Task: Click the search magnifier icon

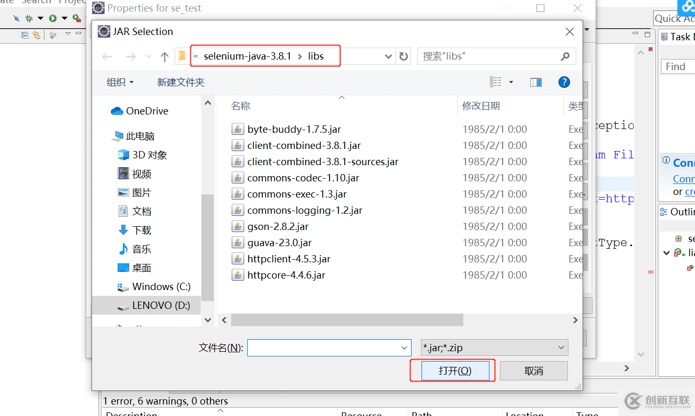Action: pyautogui.click(x=565, y=56)
